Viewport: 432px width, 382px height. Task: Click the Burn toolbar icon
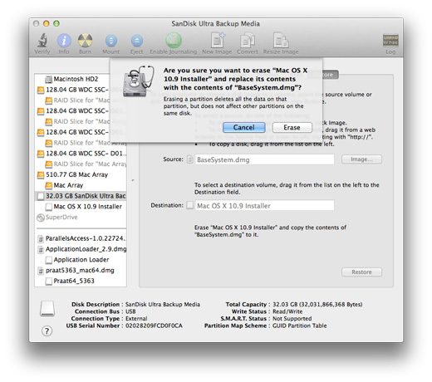[85, 41]
